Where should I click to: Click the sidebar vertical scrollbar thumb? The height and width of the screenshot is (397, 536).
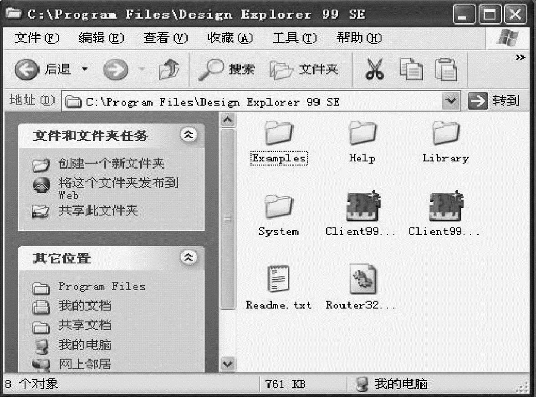coord(228,218)
